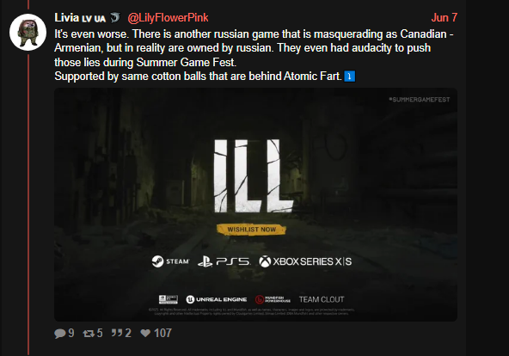The image size is (509, 356).
Task: Open Livia's profile avatar picture
Action: coord(28,32)
